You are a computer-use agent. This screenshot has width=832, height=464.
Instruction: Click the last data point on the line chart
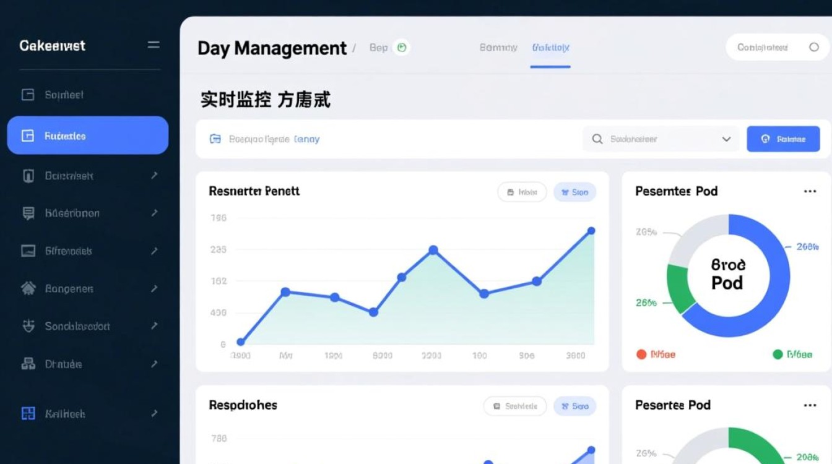(x=591, y=231)
